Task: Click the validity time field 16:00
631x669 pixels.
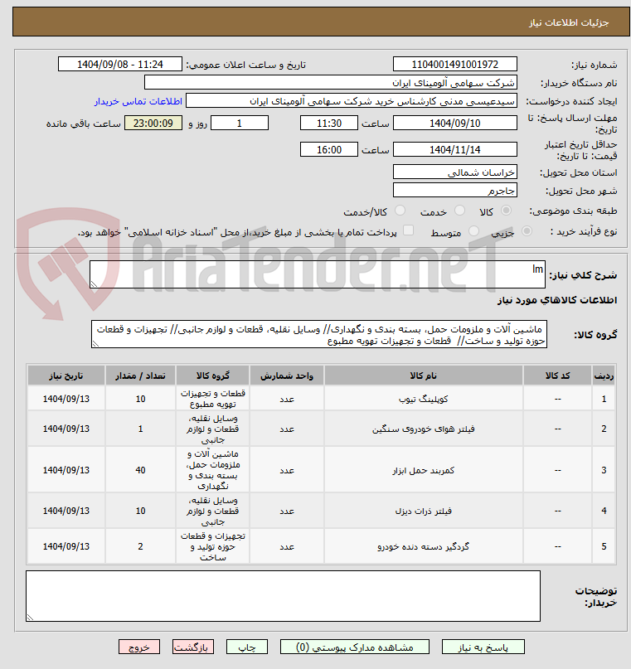Action: [329, 150]
